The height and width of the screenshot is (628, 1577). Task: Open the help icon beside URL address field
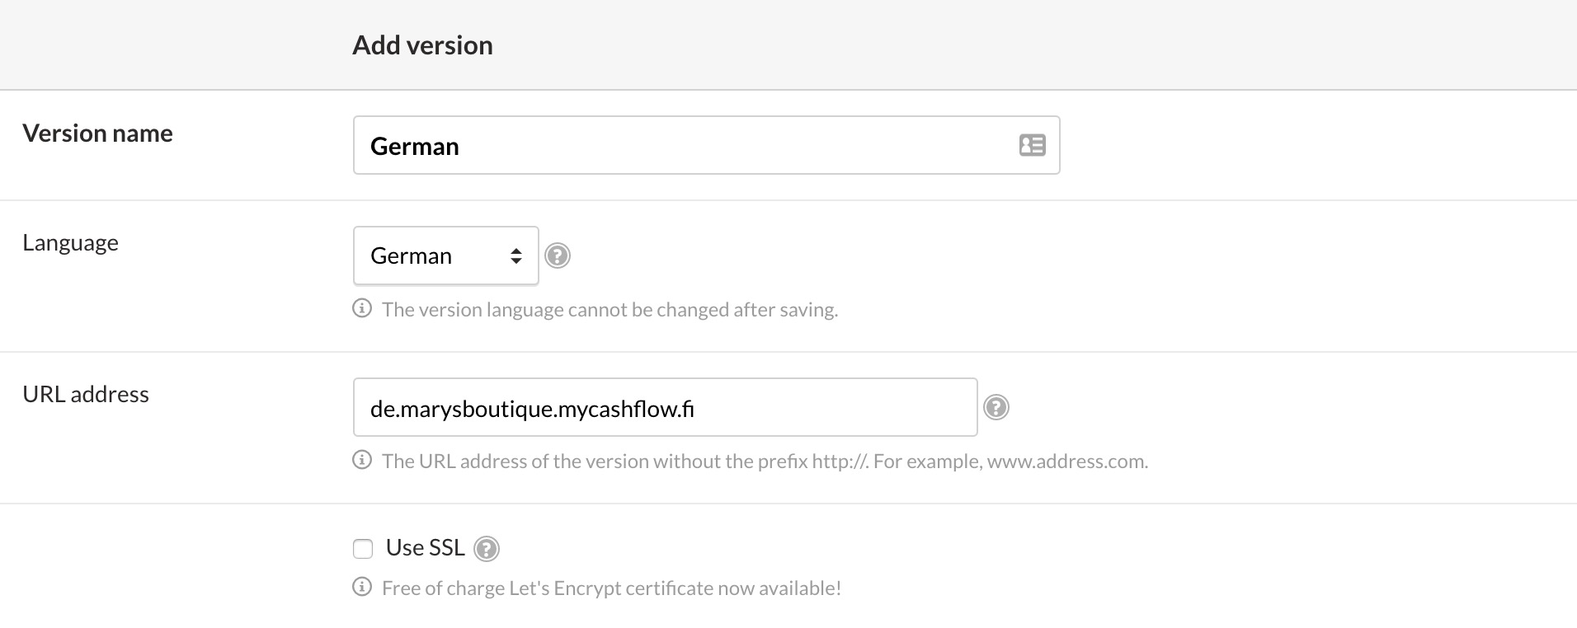coord(996,407)
